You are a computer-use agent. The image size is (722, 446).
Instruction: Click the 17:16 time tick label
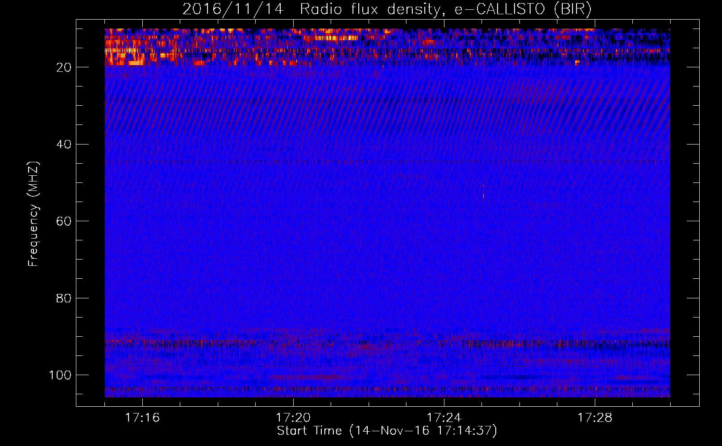point(142,418)
